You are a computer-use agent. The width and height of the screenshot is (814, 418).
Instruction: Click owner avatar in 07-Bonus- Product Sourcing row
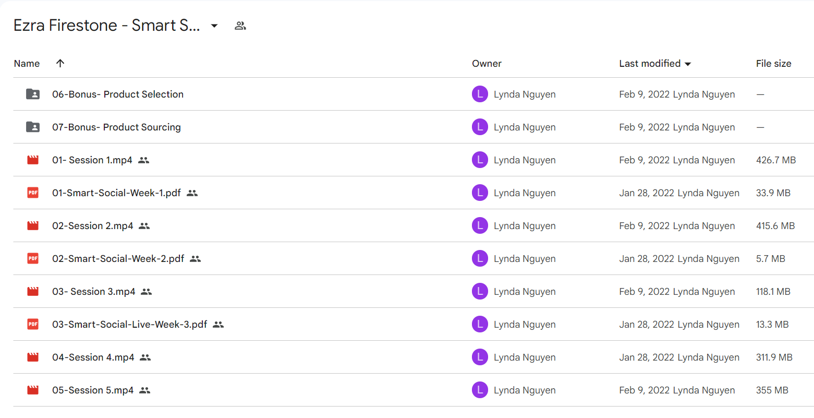click(x=480, y=127)
